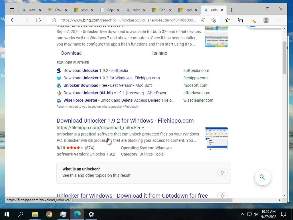Click the Softonic result thumbnail
The image size is (293, 220).
(216, 36)
